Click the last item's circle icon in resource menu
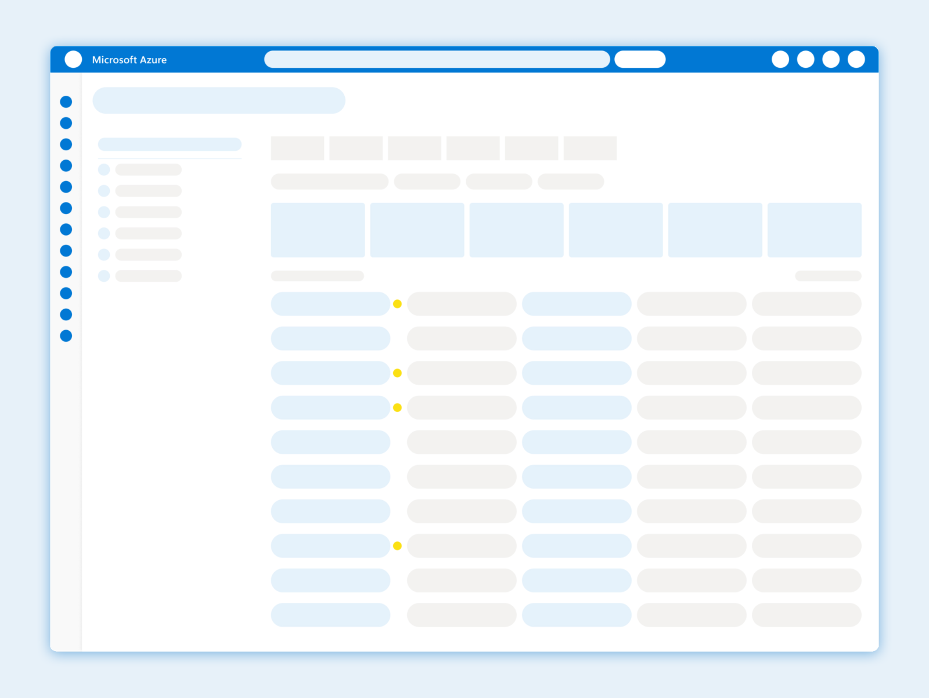Screen dimensions: 929x698 click(104, 276)
